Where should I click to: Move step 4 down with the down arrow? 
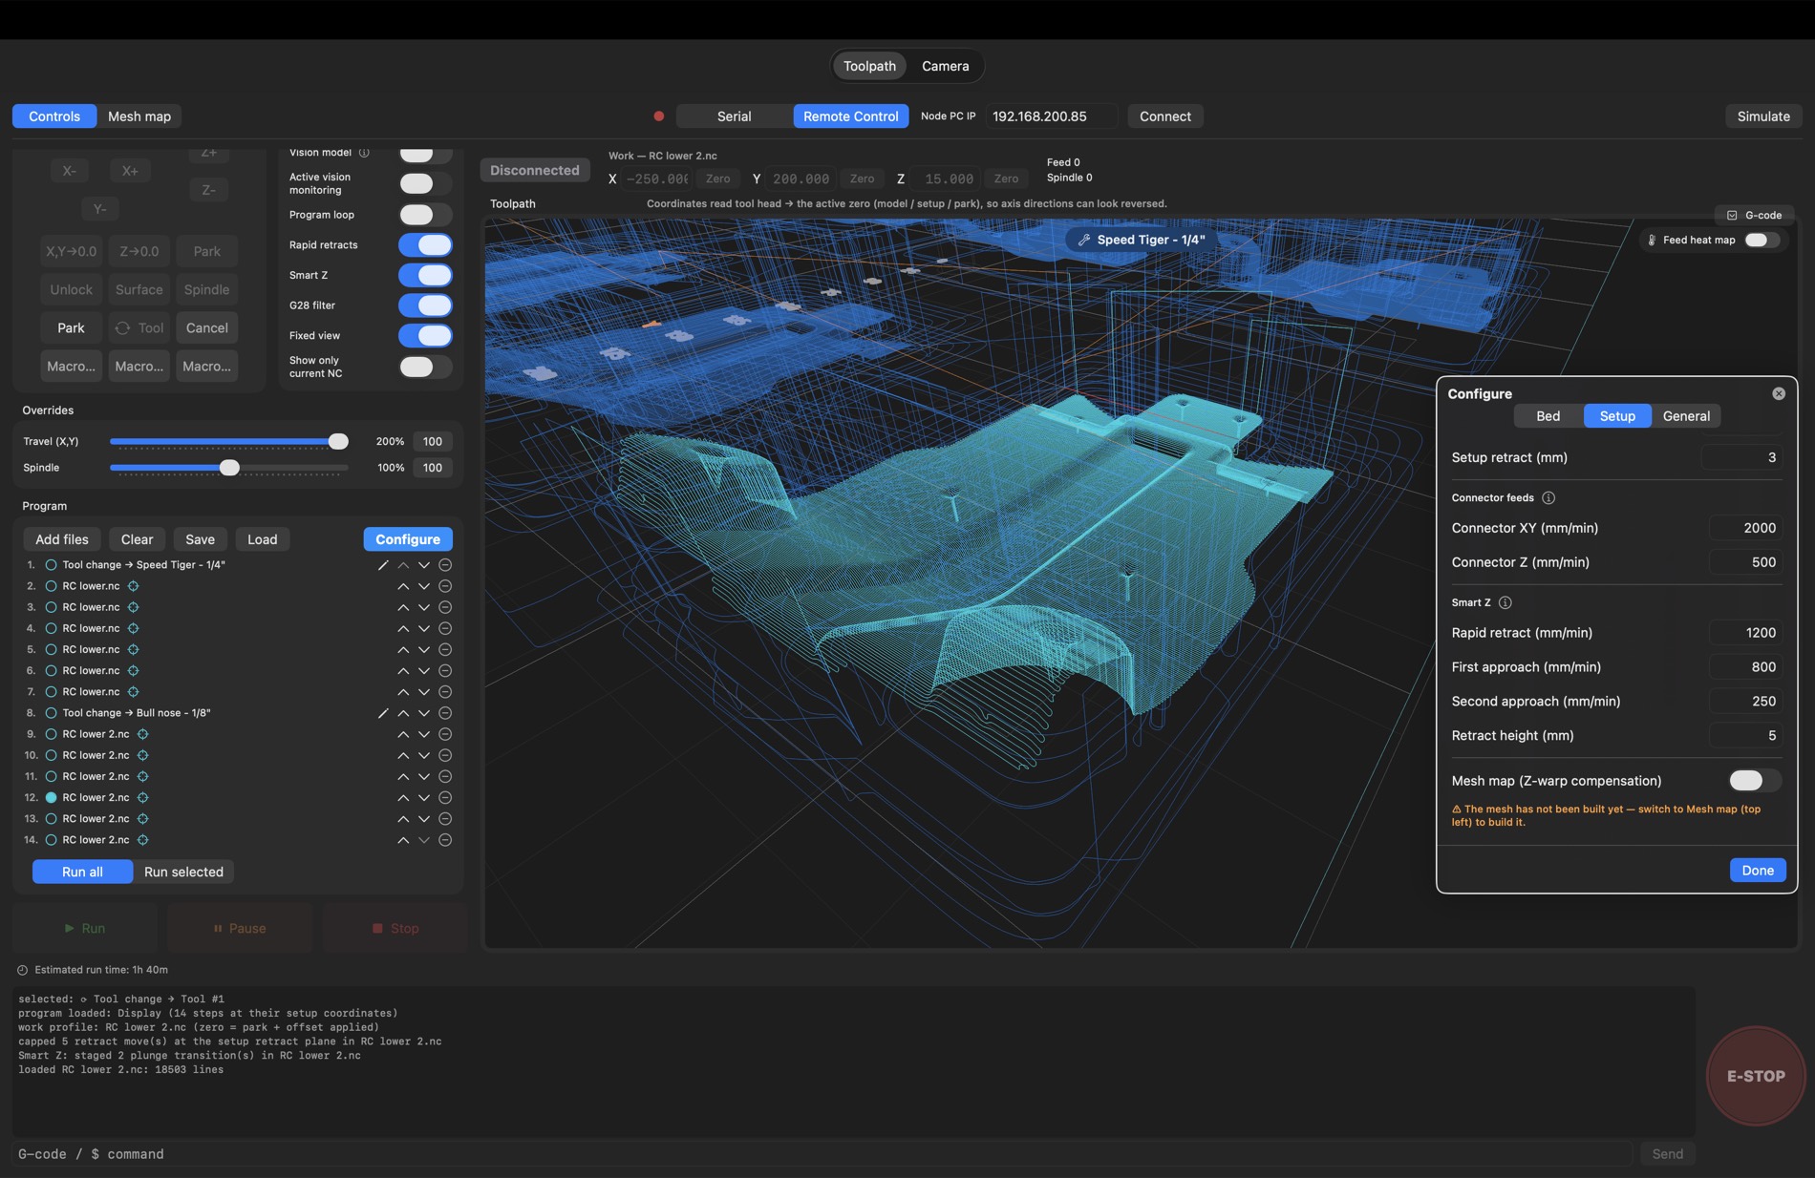click(424, 628)
